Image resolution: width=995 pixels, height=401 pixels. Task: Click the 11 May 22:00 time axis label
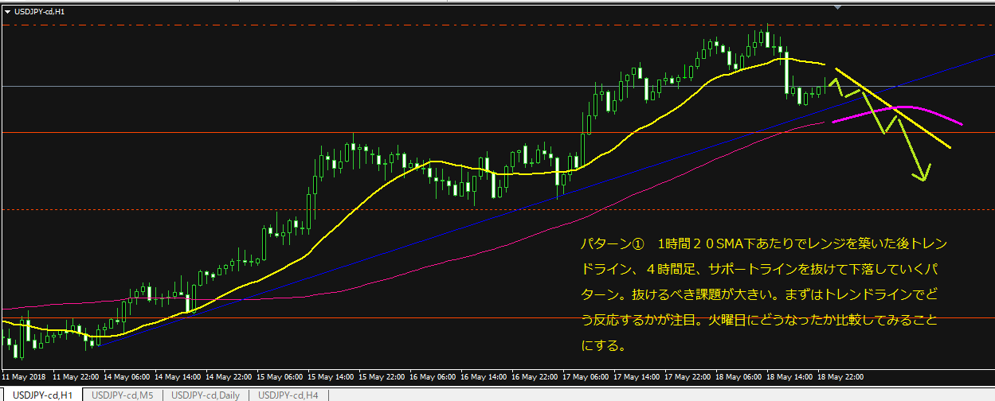click(x=75, y=376)
